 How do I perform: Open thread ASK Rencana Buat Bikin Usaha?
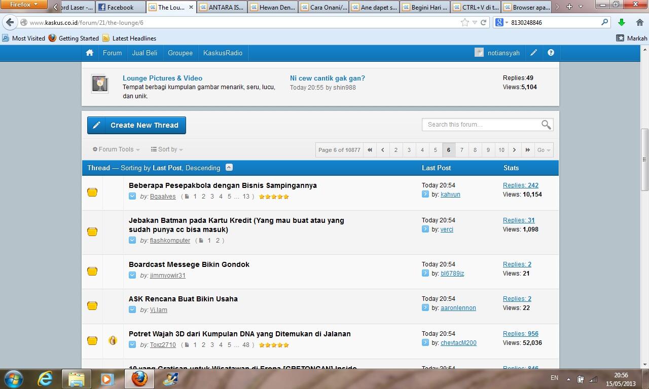pyautogui.click(x=183, y=299)
